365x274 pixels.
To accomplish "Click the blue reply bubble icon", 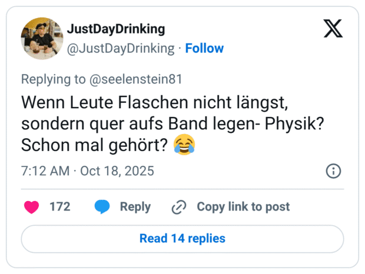I will point(102,207).
